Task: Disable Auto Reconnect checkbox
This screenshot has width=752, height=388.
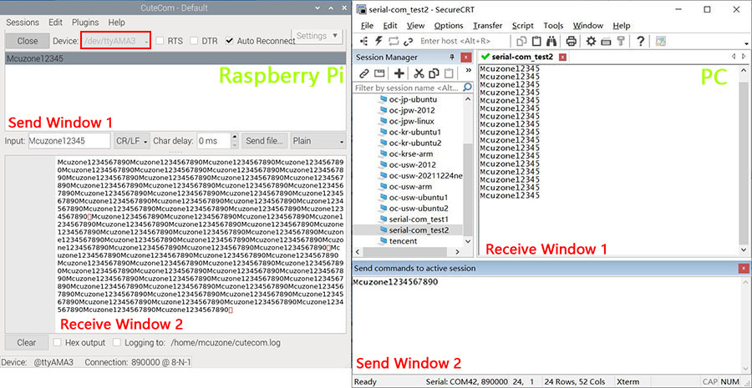Action: [229, 41]
